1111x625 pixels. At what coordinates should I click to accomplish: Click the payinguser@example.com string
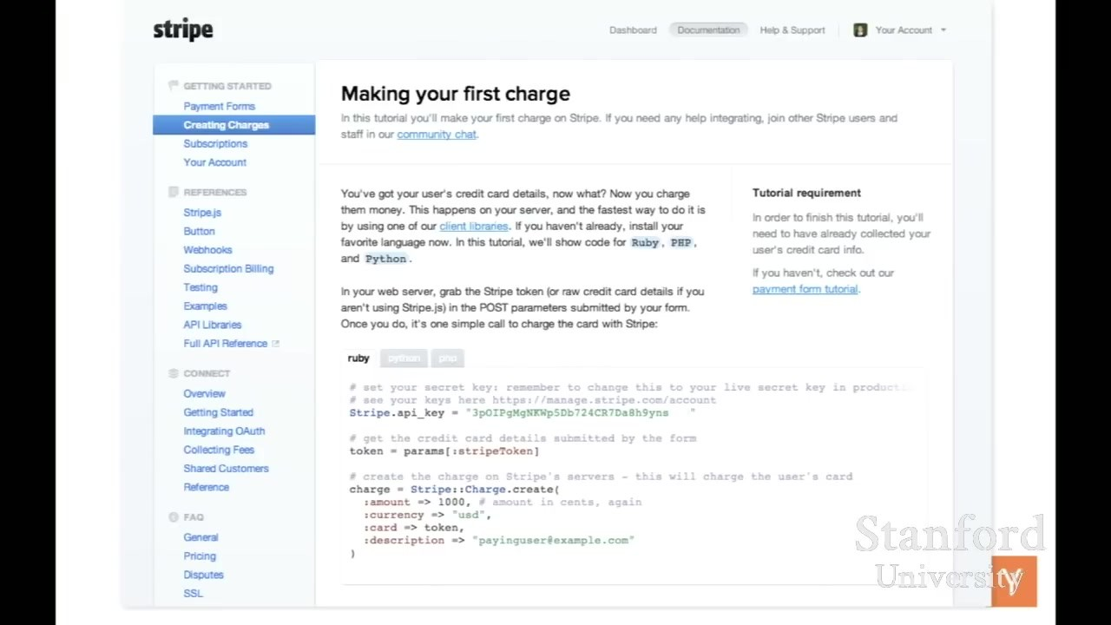(553, 540)
